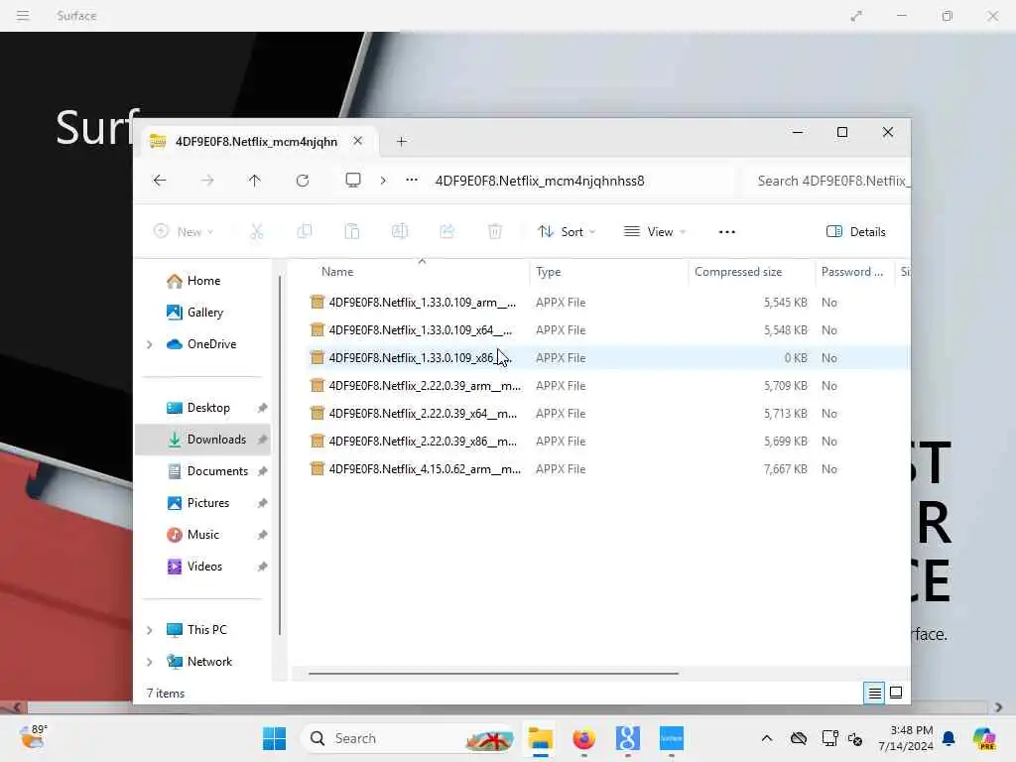Viewport: 1016px width, 762px height.
Task: Open the weather widget showing 89°
Action: pos(33,737)
